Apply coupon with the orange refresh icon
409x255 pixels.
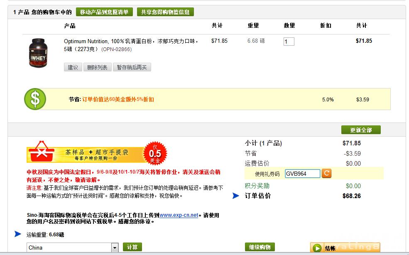326,173
